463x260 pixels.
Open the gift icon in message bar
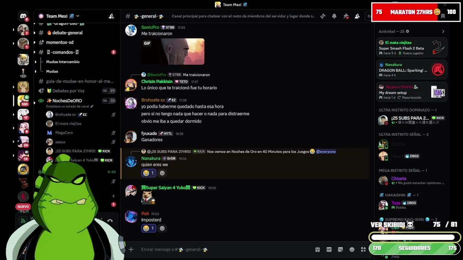point(318,250)
